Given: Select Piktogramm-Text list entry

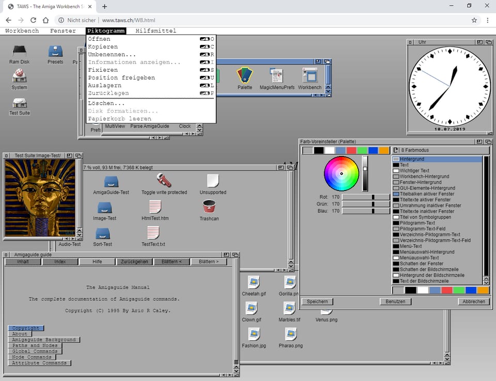Looking at the screenshot, I should click(x=437, y=223).
